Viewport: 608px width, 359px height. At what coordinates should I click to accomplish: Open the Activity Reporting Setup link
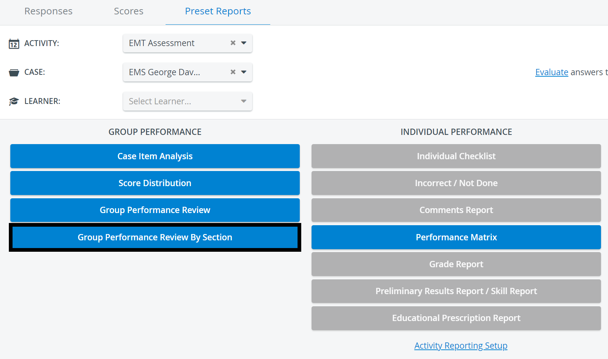point(461,346)
